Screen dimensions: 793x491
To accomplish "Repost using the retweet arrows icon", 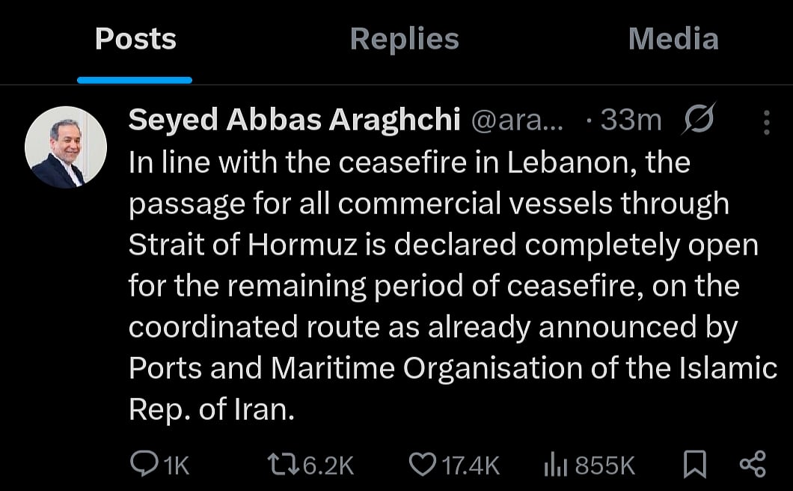I will click(x=284, y=466).
